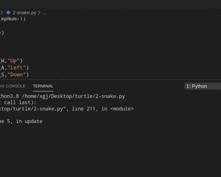Click the Python file icon in breadcrumb
The width and height of the screenshot is (221, 177).
[8, 12]
